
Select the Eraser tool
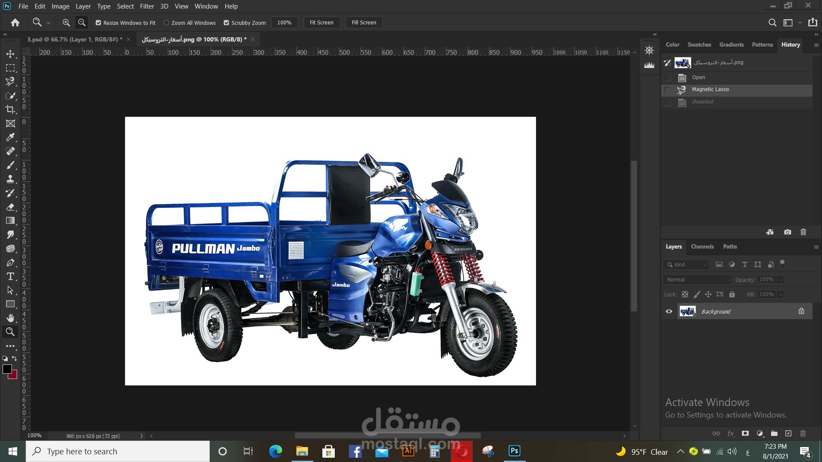click(x=10, y=207)
